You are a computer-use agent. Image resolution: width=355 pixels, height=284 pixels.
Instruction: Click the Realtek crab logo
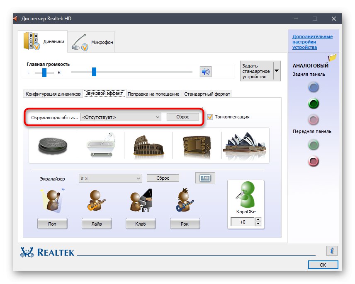click(x=27, y=252)
